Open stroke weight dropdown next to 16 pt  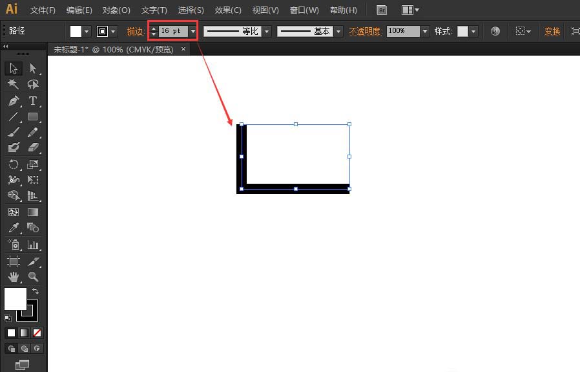[192, 31]
